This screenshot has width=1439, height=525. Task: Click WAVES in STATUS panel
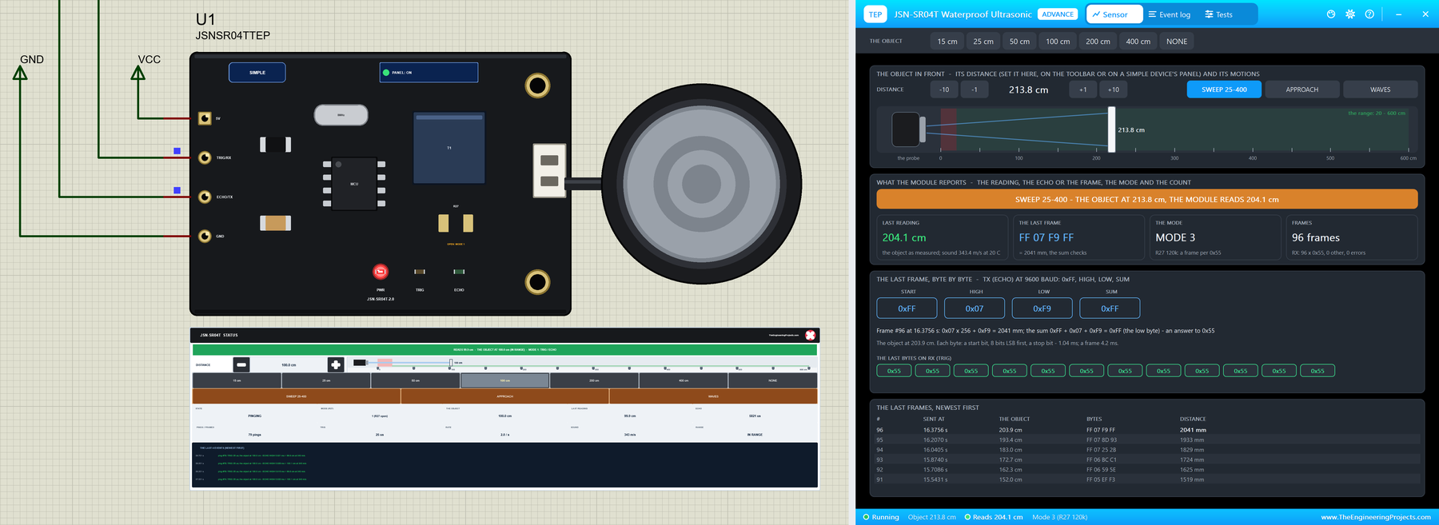tap(713, 396)
